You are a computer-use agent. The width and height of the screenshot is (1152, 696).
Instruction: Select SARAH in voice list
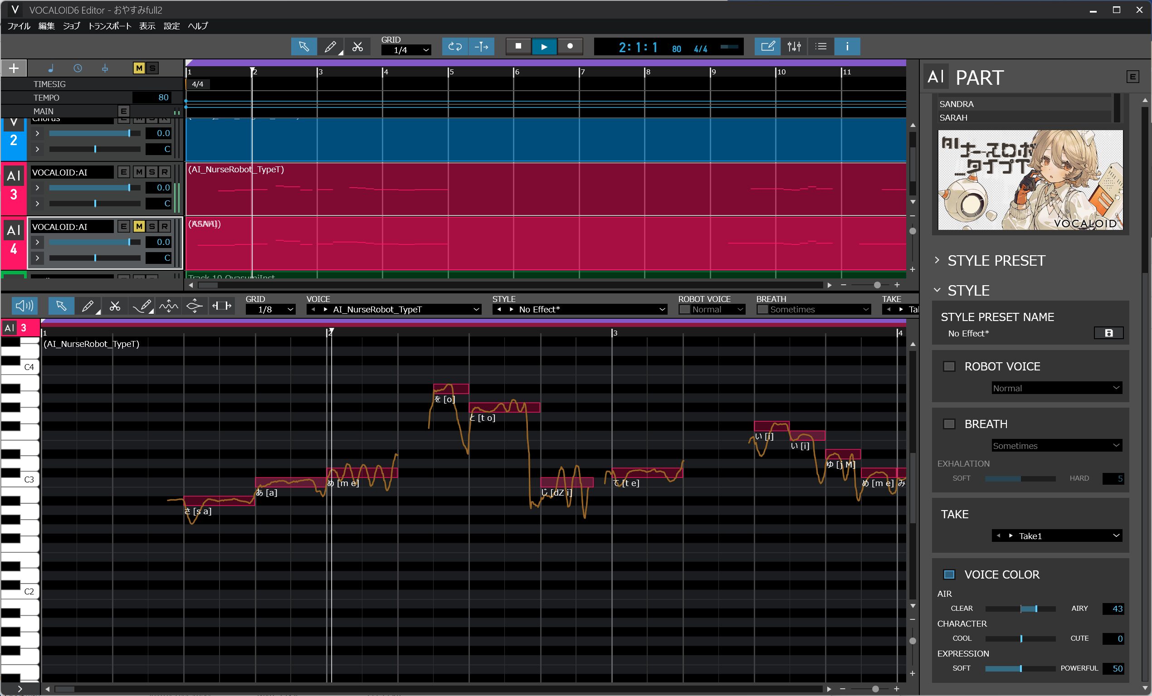point(1025,117)
